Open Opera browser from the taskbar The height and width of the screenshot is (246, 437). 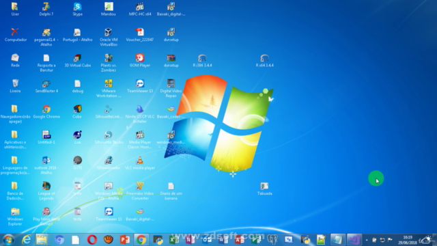coord(92,240)
